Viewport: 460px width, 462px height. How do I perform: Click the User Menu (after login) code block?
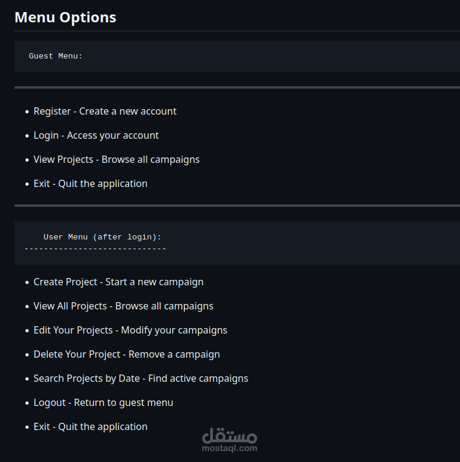pos(237,243)
